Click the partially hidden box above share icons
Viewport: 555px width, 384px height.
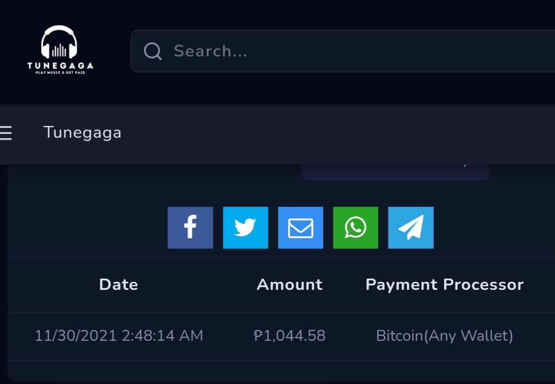click(395, 172)
